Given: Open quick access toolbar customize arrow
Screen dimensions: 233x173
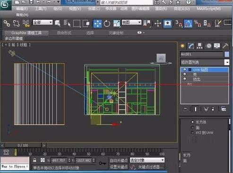Looking at the screenshot, I should (59, 2).
